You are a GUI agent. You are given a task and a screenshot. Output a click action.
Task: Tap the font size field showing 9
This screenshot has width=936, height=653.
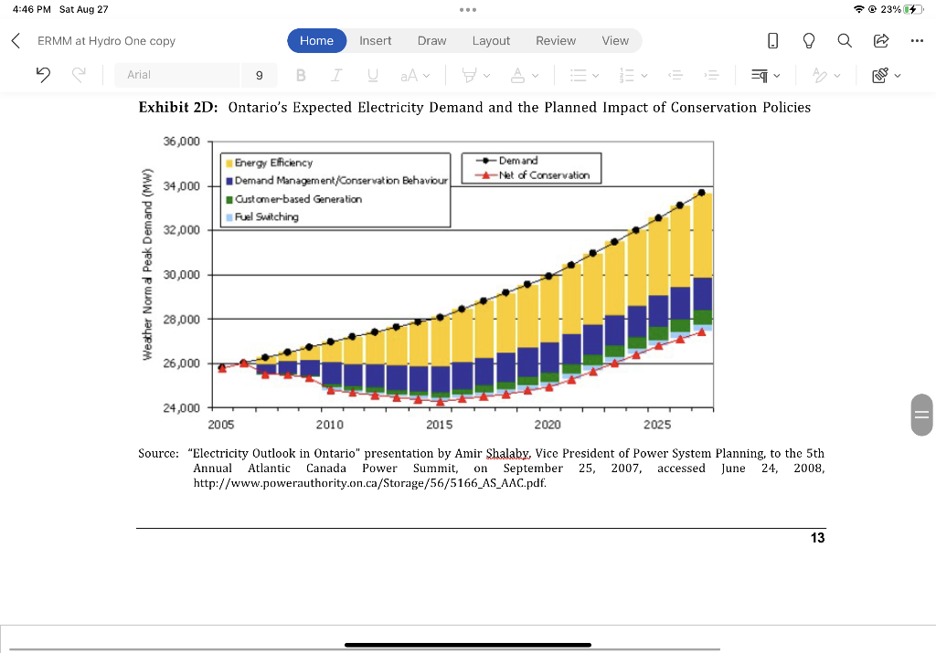point(259,74)
